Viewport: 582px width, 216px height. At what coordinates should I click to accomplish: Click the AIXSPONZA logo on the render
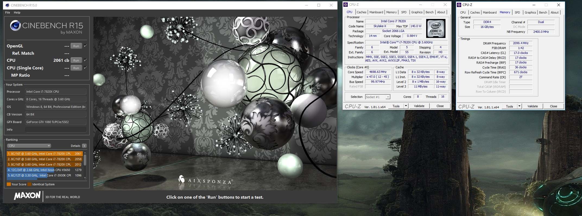pyautogui.click(x=205, y=180)
